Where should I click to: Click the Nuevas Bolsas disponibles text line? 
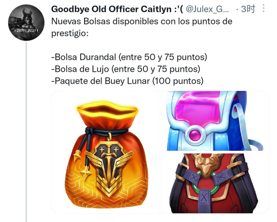tap(142, 22)
